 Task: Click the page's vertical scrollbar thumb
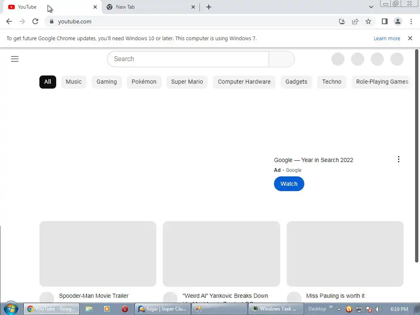click(417, 156)
